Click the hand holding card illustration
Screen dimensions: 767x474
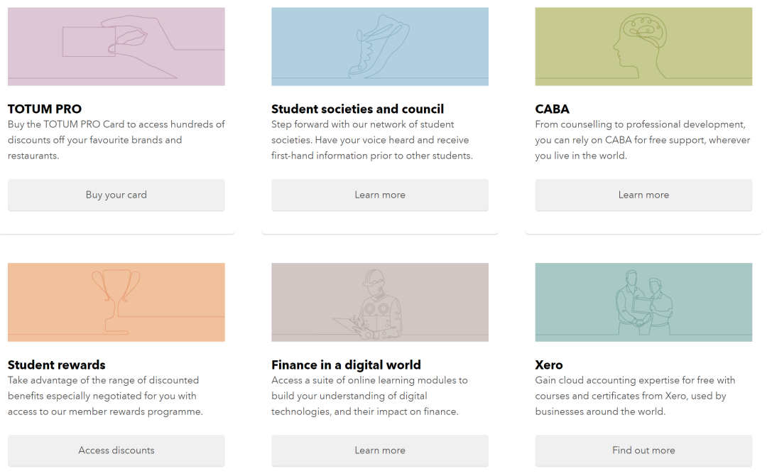point(116,46)
